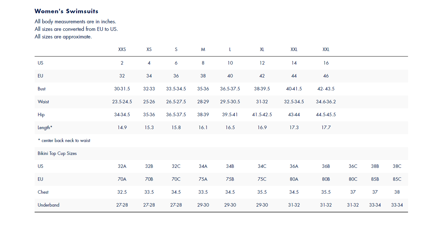Click the 85B EU cup size cell
Screen dimensions: 442x234
tap(375, 179)
